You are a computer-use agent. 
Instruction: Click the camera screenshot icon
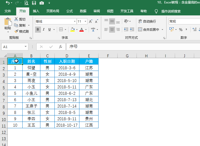42,3
